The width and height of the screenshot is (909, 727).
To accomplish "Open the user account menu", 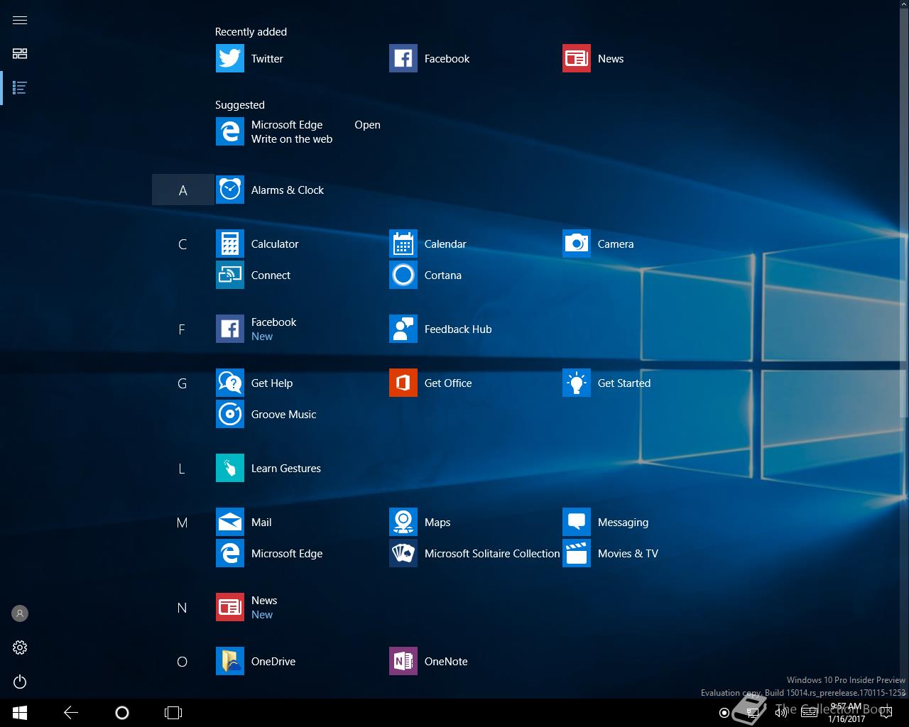I will tap(20, 613).
